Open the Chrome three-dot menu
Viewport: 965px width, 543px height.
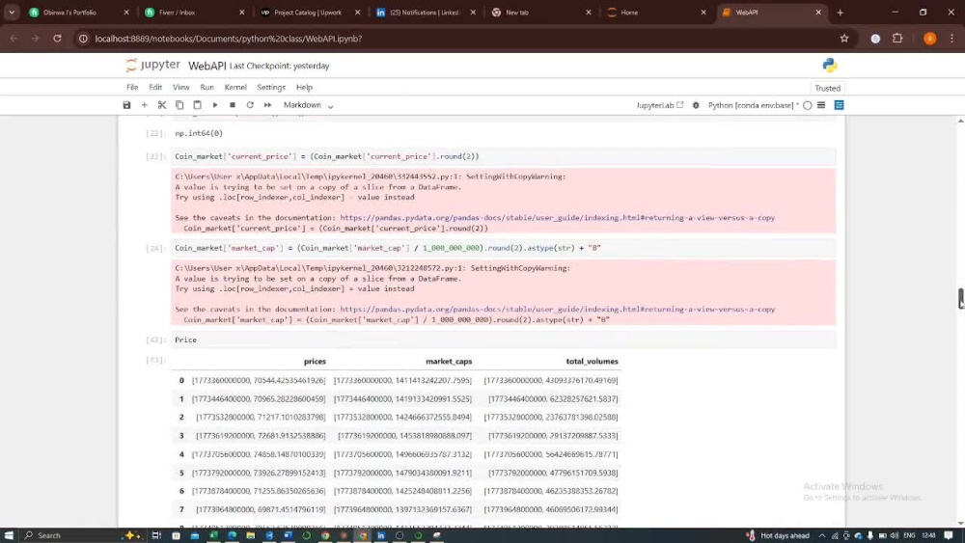(x=951, y=39)
